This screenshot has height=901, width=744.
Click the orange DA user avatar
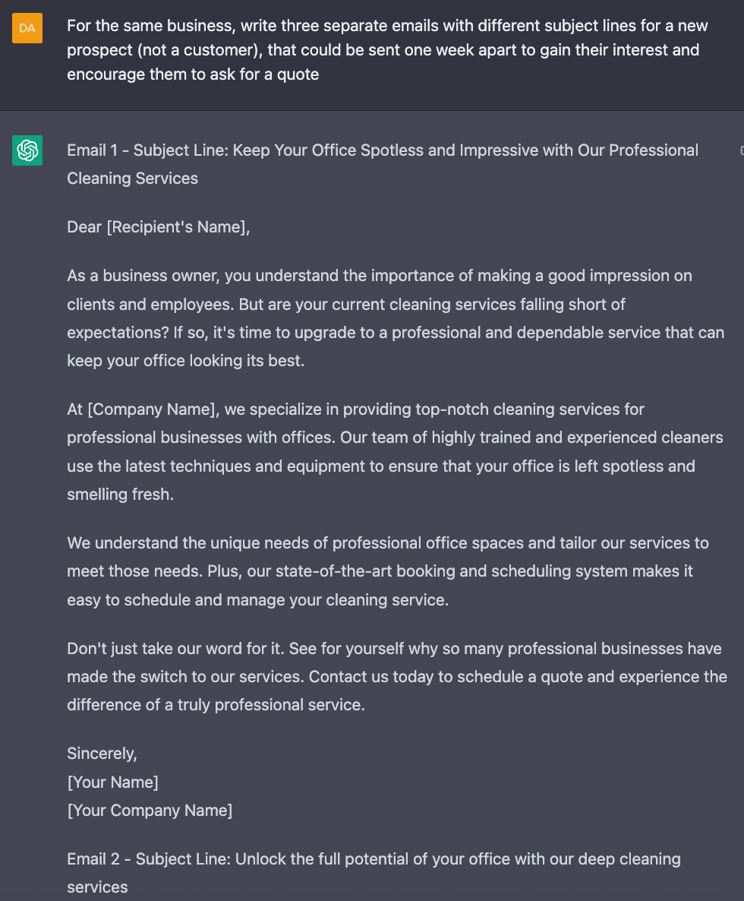(x=27, y=28)
